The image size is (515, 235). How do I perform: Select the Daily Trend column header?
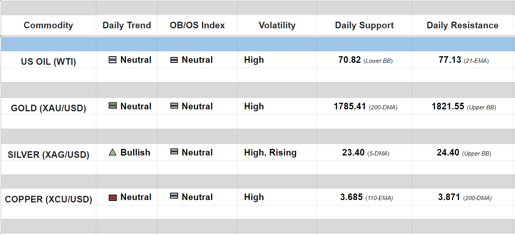pos(127,26)
